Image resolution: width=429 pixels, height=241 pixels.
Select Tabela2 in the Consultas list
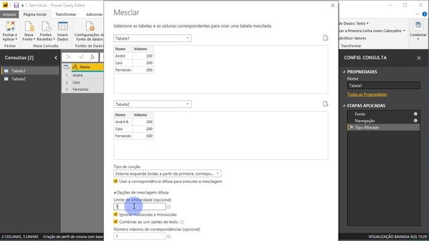[29, 79]
